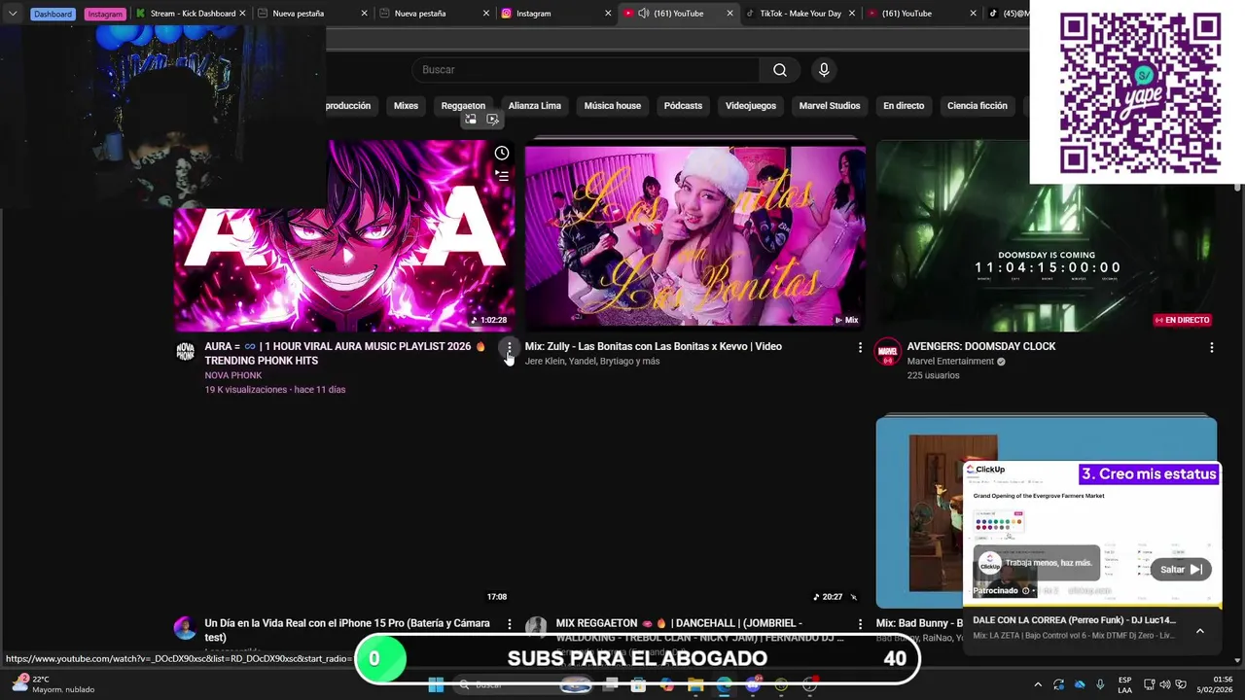Open three-dot menu for Mix: Zully
Viewport: 1245px width, 700px height.
(x=860, y=347)
